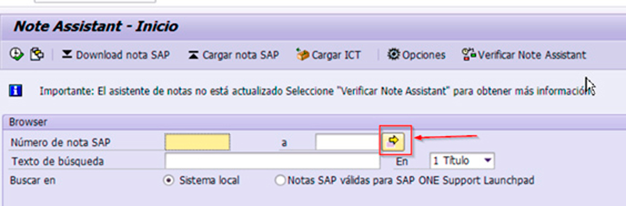Image resolution: width=626 pixels, height=206 pixels.
Task: Run Verificar Note Assistant
Action: click(524, 55)
